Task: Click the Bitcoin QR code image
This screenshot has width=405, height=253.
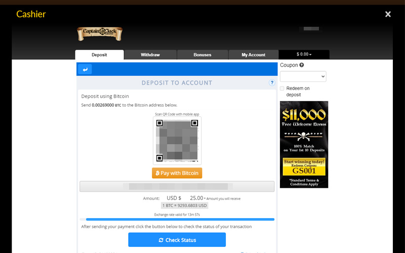Action: click(177, 141)
